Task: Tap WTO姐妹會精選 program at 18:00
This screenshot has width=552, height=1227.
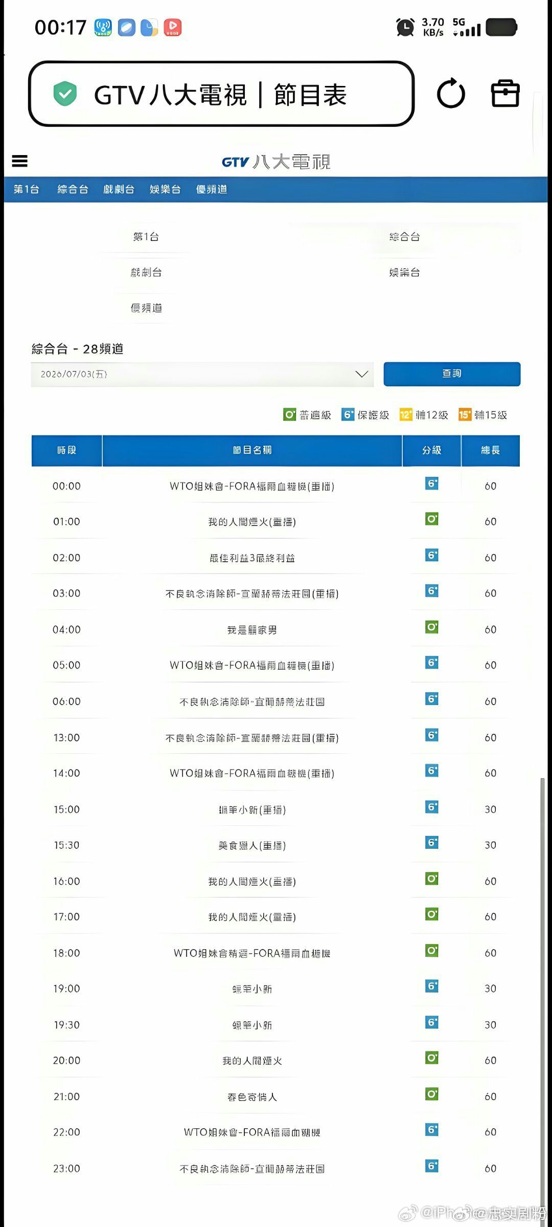Action: (x=252, y=953)
